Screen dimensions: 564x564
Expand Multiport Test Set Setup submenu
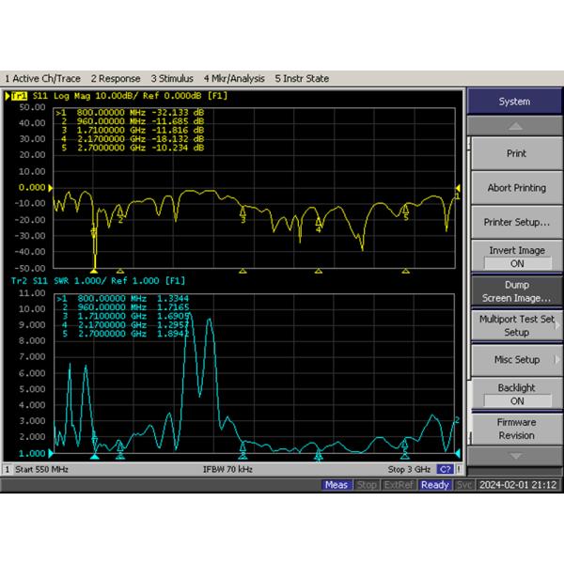pos(516,325)
